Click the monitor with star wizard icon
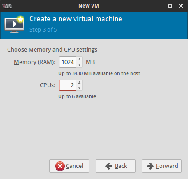The image size is (188, 179). click(14, 24)
